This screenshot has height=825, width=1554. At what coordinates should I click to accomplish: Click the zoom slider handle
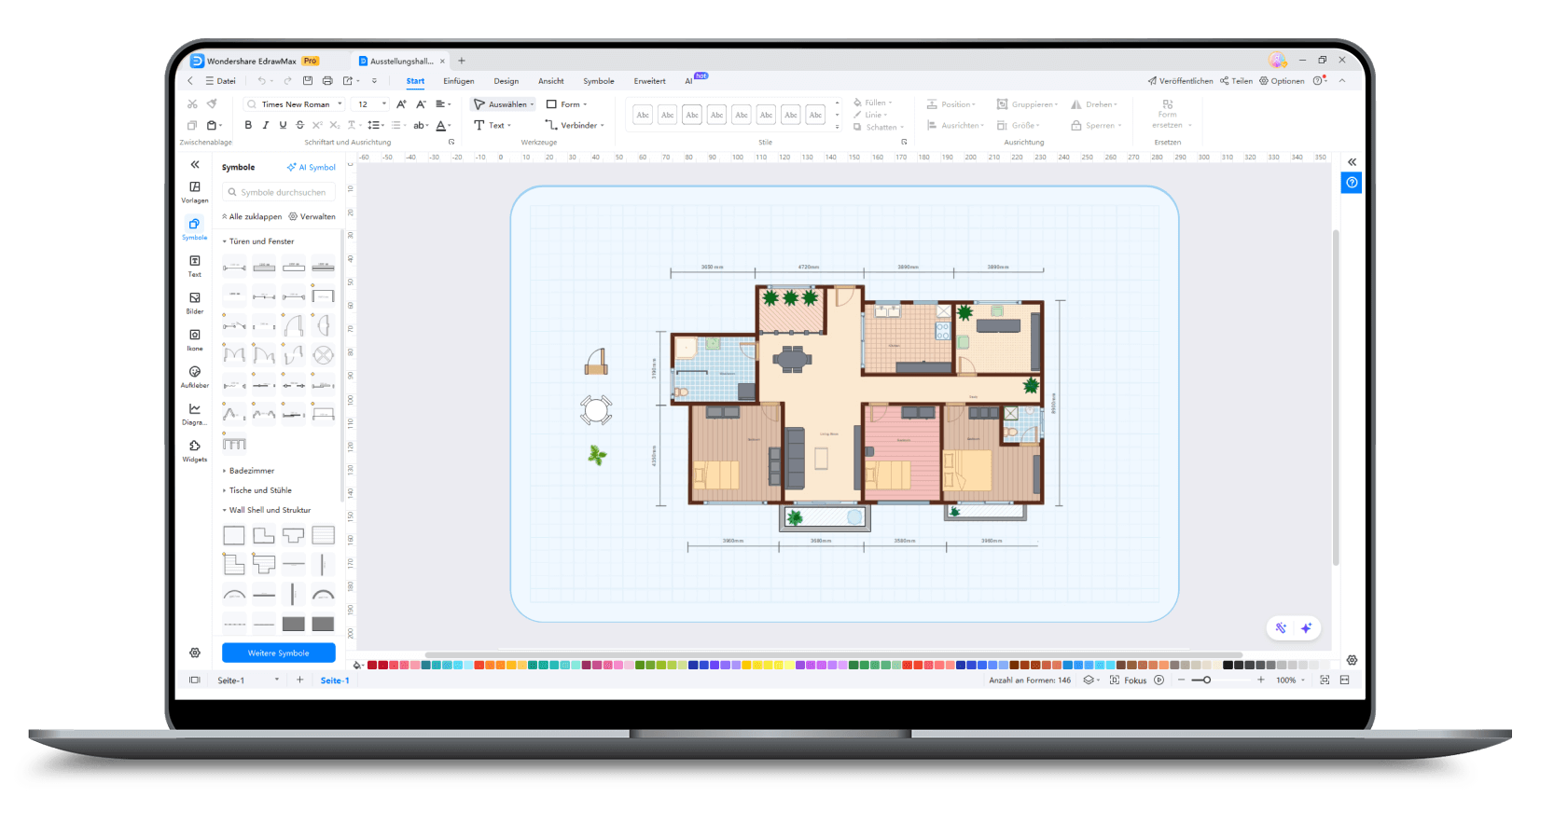1206,681
